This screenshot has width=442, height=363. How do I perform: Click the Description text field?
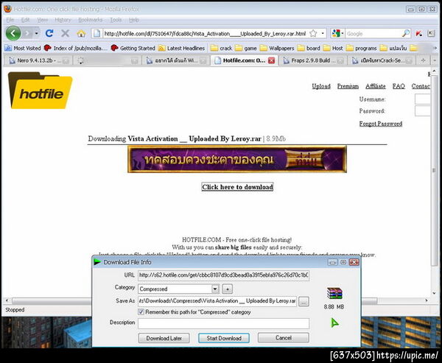(x=223, y=323)
